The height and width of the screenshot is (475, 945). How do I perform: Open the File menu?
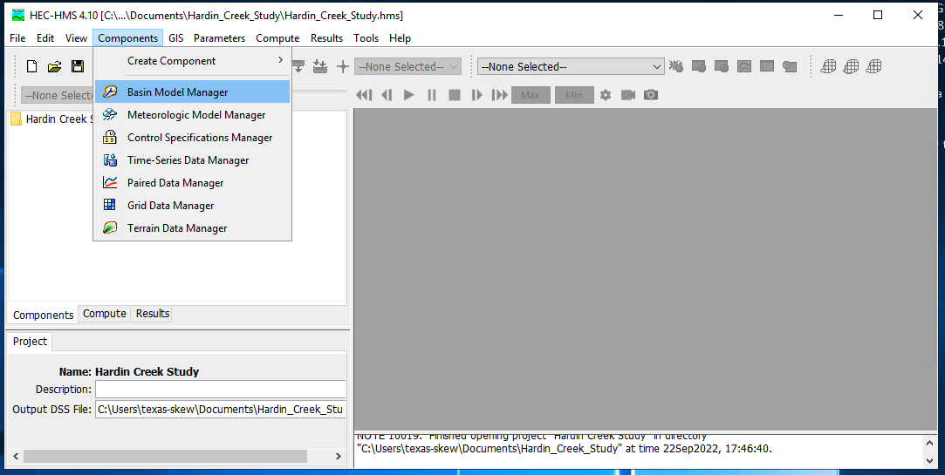click(x=17, y=38)
